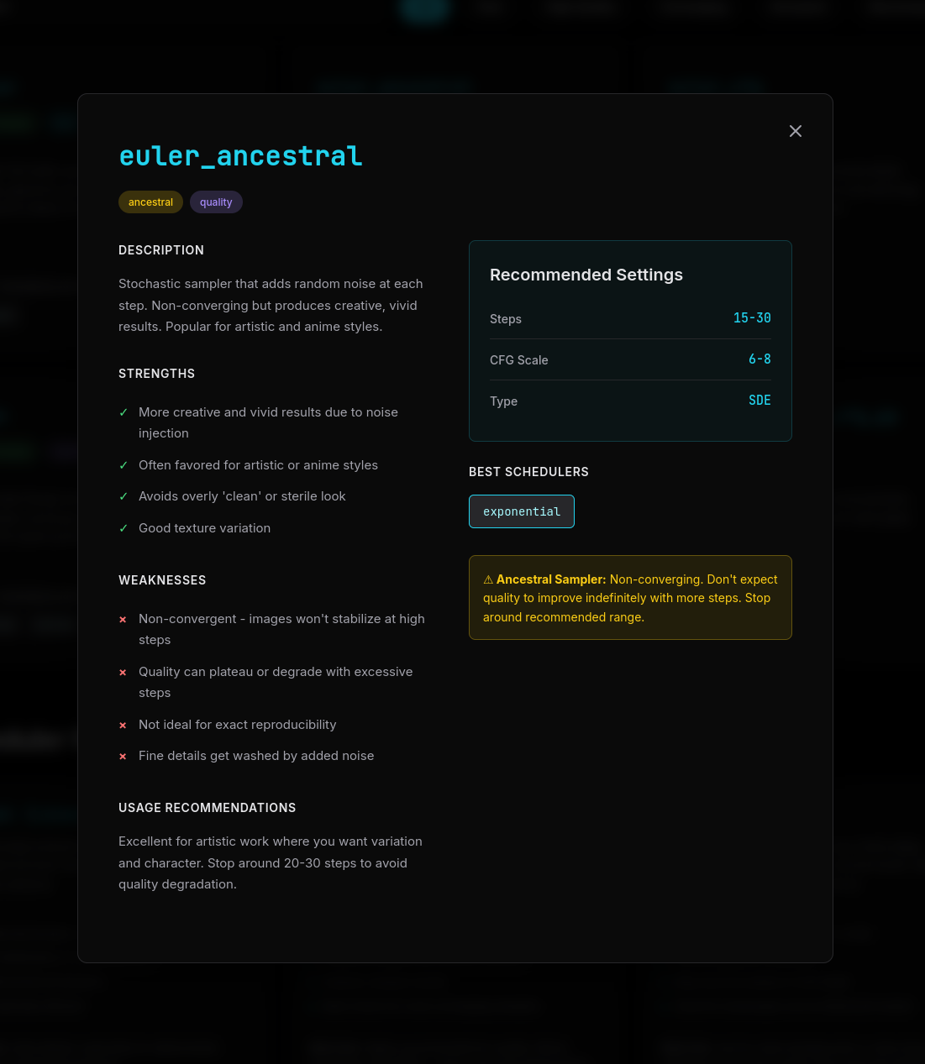Viewport: 925px width, 1064px height.
Task: Click the euler_ancestral title heading
Action: coord(240,155)
